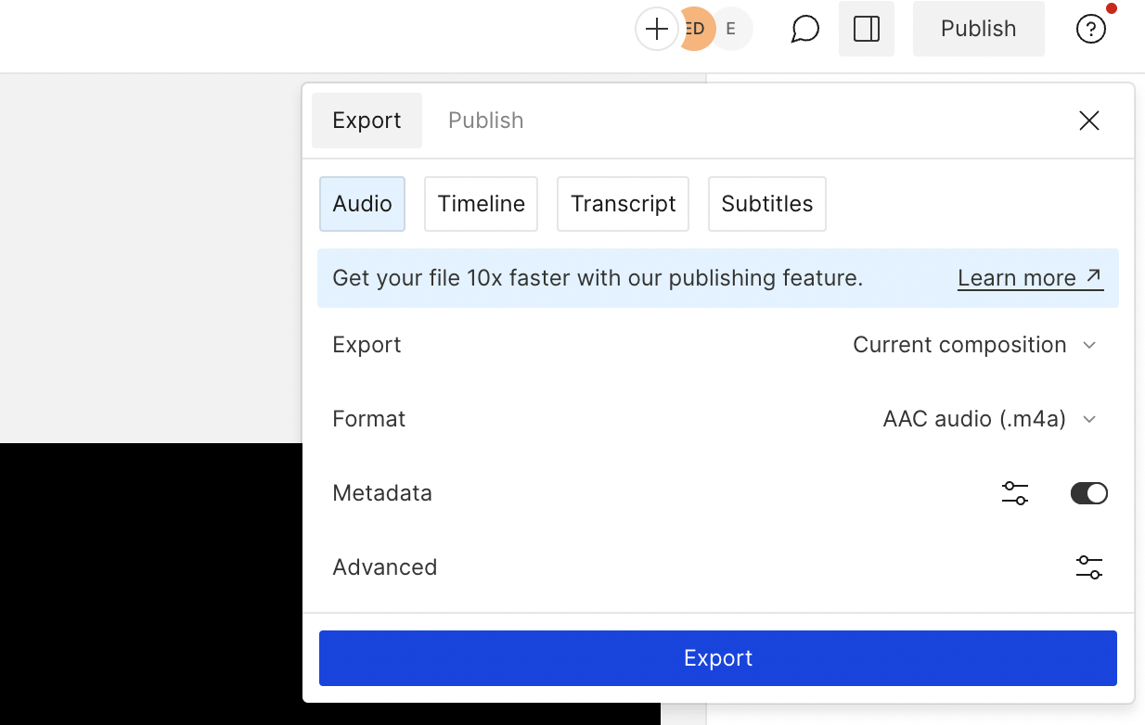
Task: Switch to the Publish tab
Action: pyautogui.click(x=485, y=120)
